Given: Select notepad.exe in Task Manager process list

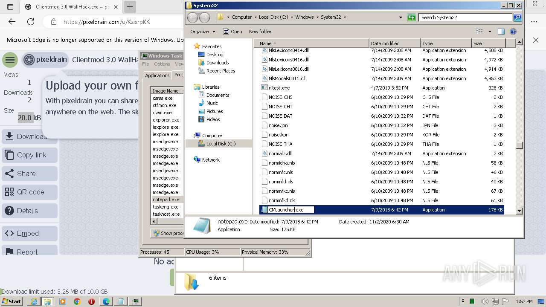Looking at the screenshot, I should (166, 200).
